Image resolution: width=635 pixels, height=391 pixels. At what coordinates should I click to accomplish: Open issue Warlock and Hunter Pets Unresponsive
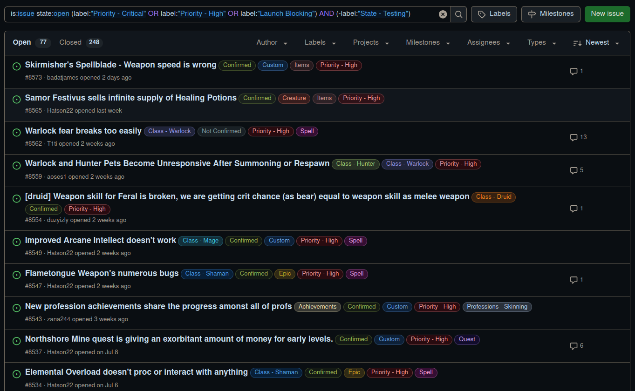click(178, 163)
